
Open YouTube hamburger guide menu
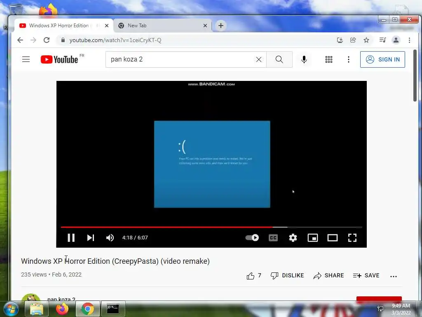26,59
